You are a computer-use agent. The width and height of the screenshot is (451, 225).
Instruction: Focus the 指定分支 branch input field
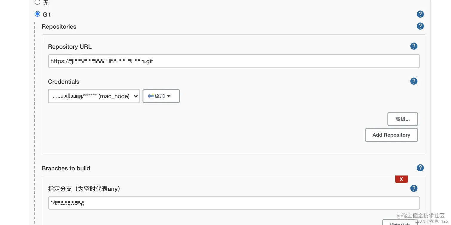(x=234, y=203)
